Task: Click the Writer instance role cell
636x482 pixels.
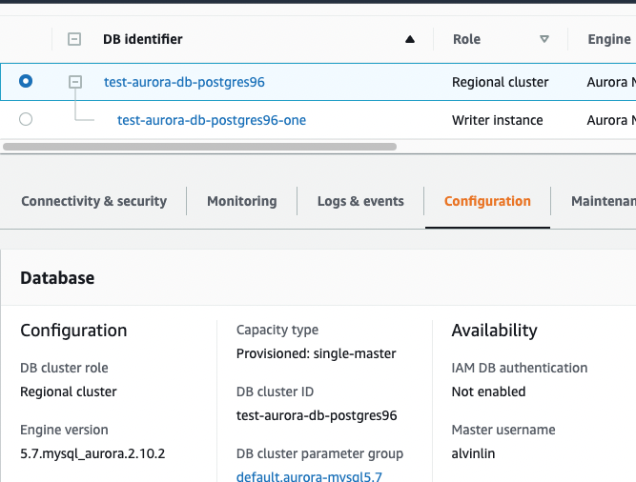Action: pyautogui.click(x=497, y=120)
